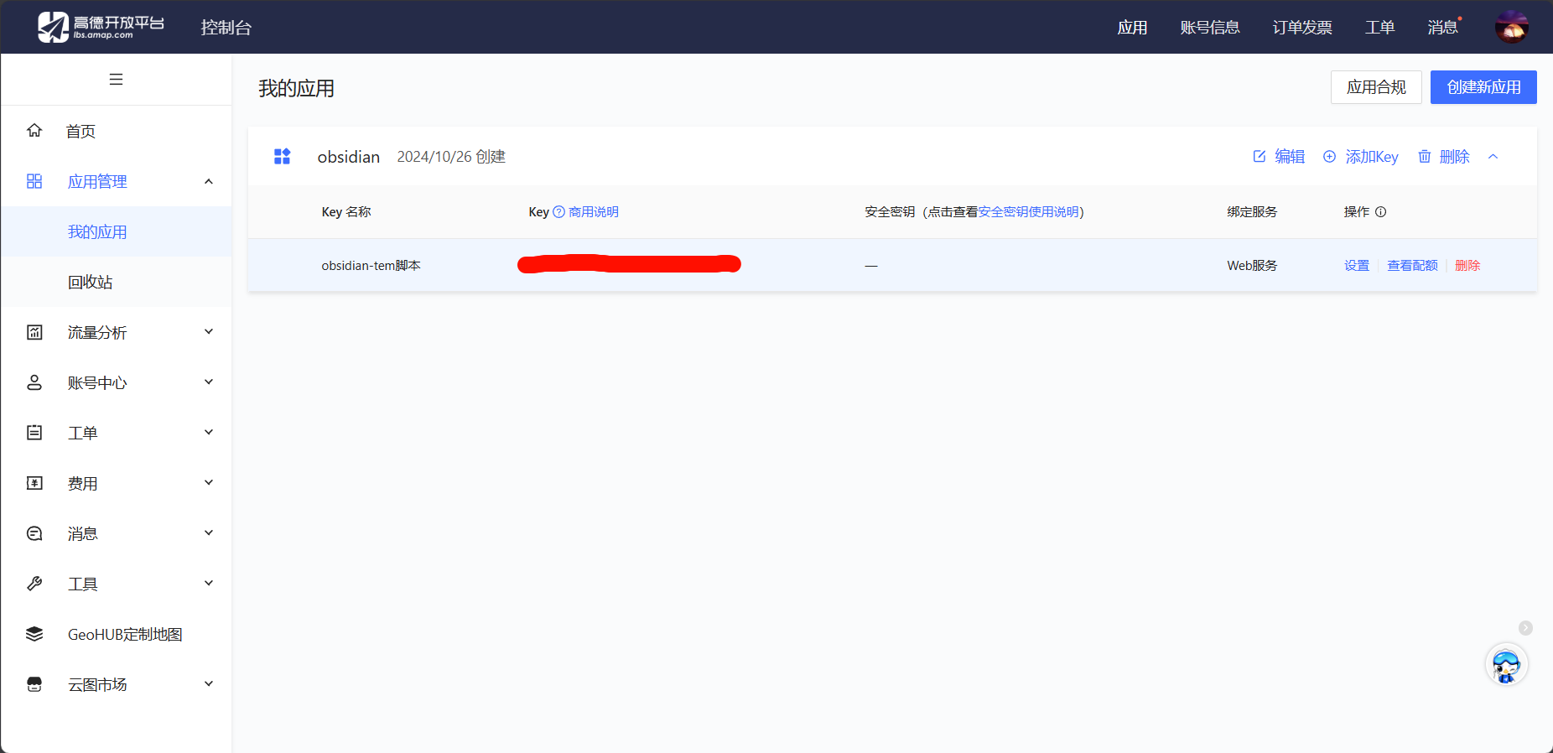Expand the 账号中心 menu chevron
The image size is (1553, 753).
pyautogui.click(x=209, y=382)
